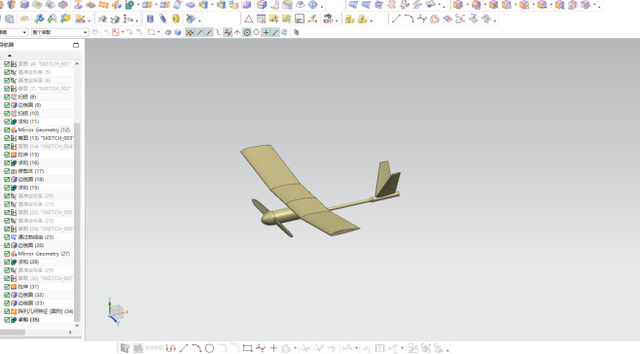Uncheck the SKETCH_001 (4) feature checkbox
The height and width of the screenshot is (354, 640).
(7, 63)
